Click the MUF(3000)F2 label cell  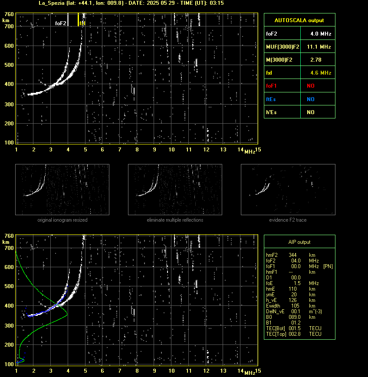tap(283, 47)
